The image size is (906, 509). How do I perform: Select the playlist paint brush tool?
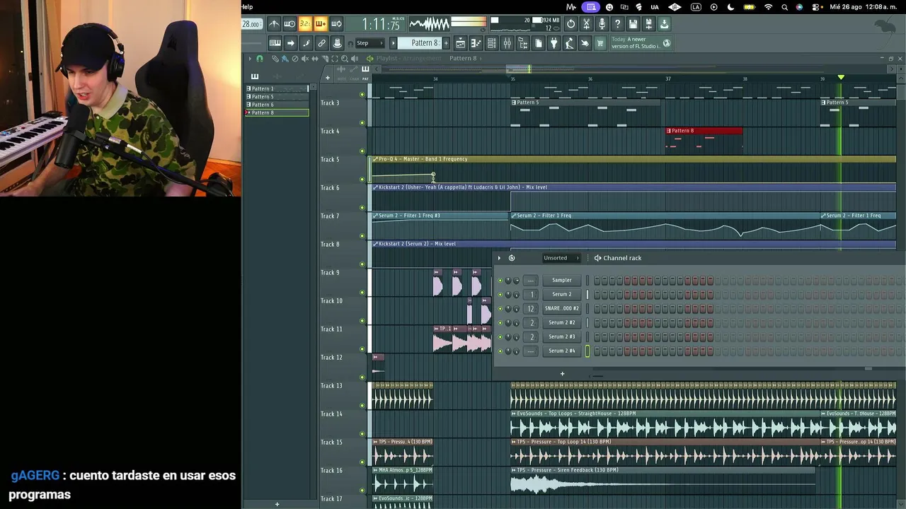[x=285, y=59]
